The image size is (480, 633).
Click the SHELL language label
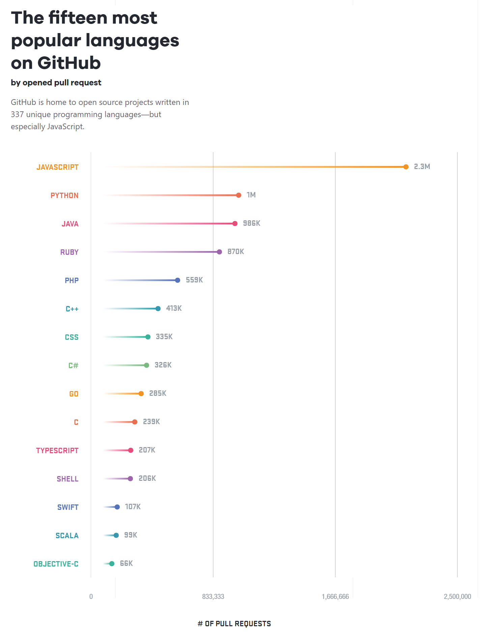pos(67,479)
